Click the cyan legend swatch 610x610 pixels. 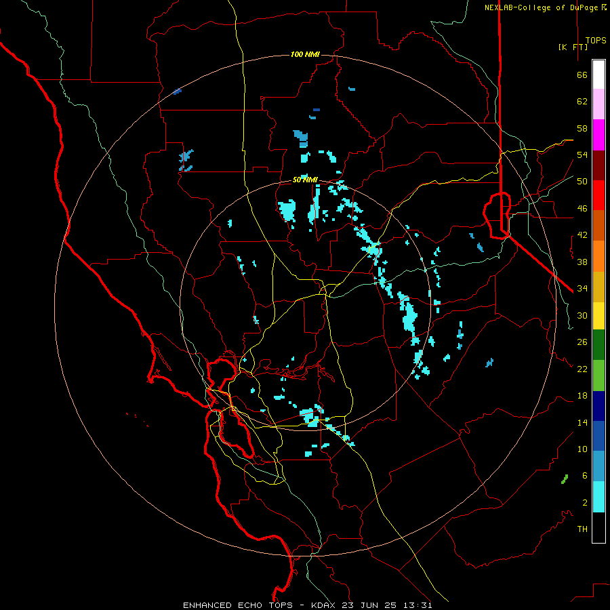pos(598,497)
